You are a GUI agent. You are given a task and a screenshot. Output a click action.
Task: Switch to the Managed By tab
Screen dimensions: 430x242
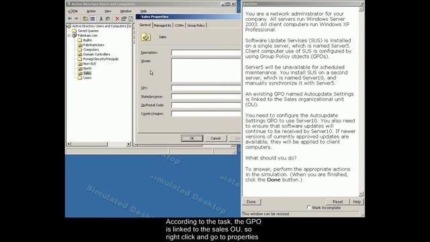pyautogui.click(x=163, y=26)
